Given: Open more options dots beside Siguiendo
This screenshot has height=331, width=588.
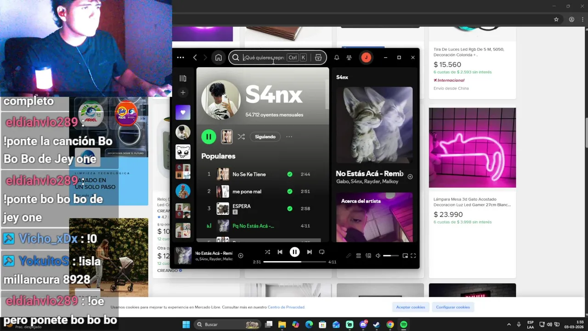Looking at the screenshot, I should [x=289, y=137].
